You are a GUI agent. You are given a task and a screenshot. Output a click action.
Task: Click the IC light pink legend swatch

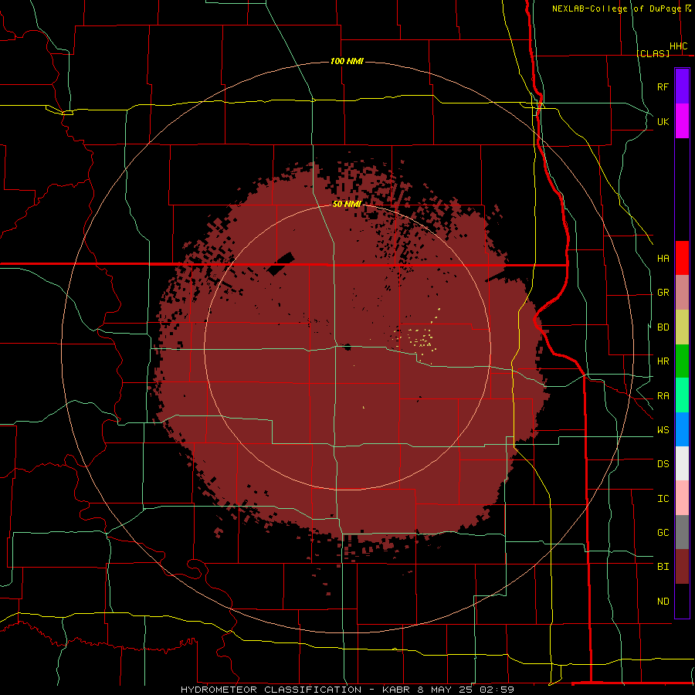682,498
